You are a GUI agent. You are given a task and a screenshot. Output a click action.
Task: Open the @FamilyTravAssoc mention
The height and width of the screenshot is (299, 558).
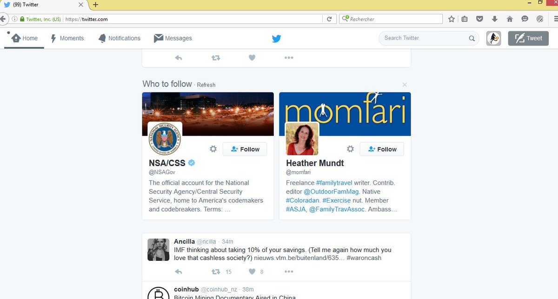338,209
